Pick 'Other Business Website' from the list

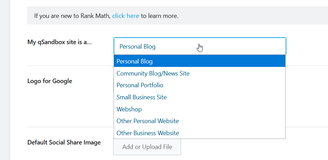(148, 133)
